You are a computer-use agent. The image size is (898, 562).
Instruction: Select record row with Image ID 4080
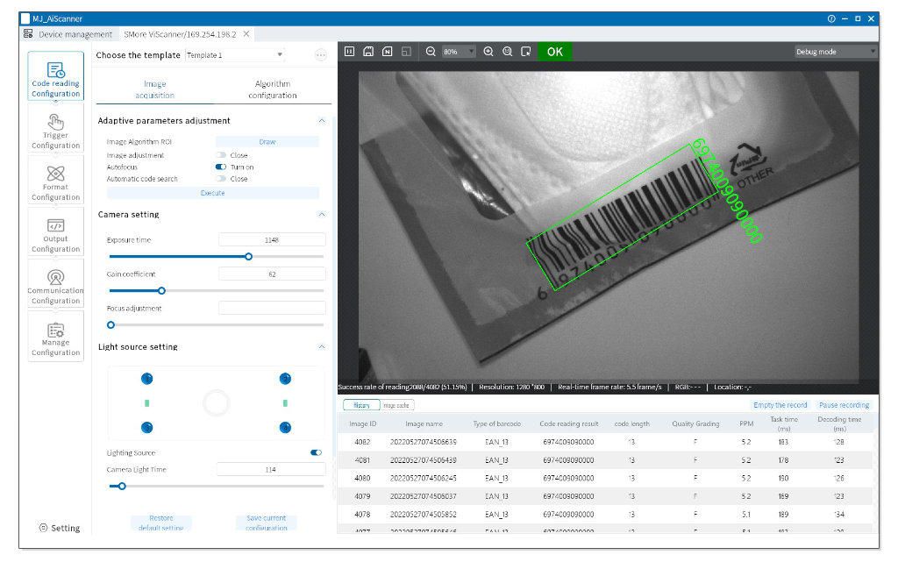click(x=605, y=478)
